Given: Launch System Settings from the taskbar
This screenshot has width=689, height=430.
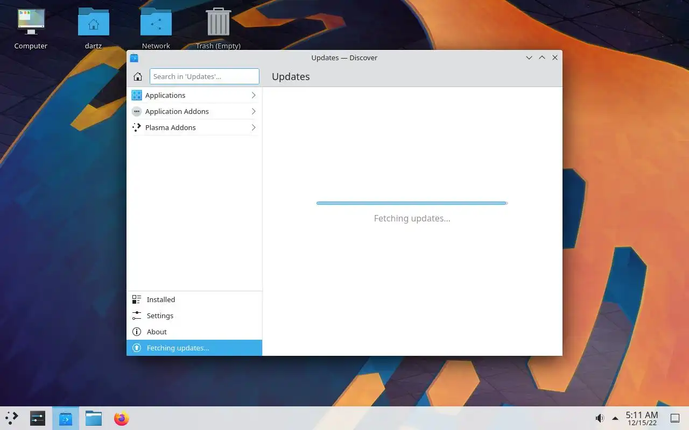Looking at the screenshot, I should pos(38,418).
